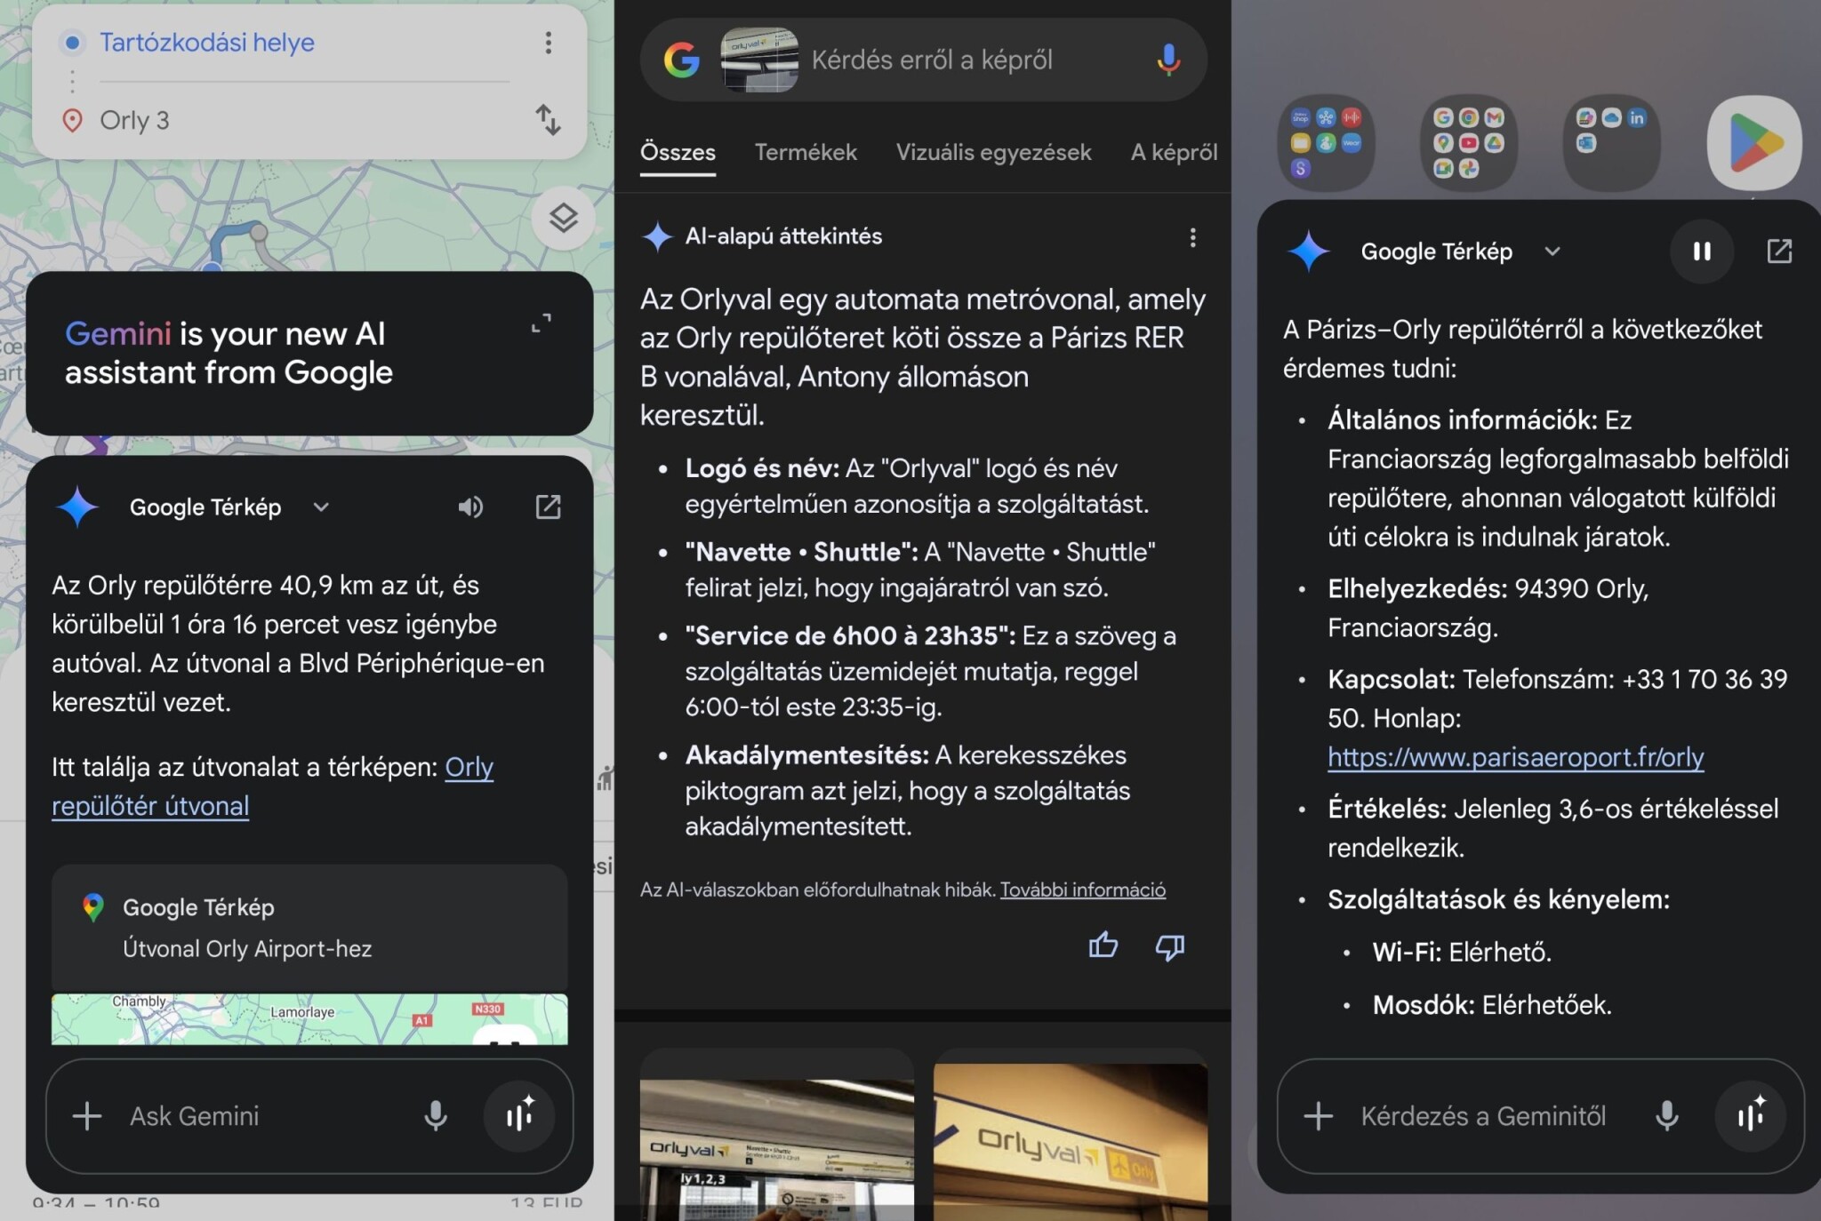This screenshot has width=1821, height=1221.
Task: Tap microphone in Kérdezés a Geminitől bar
Action: [x=1667, y=1116]
